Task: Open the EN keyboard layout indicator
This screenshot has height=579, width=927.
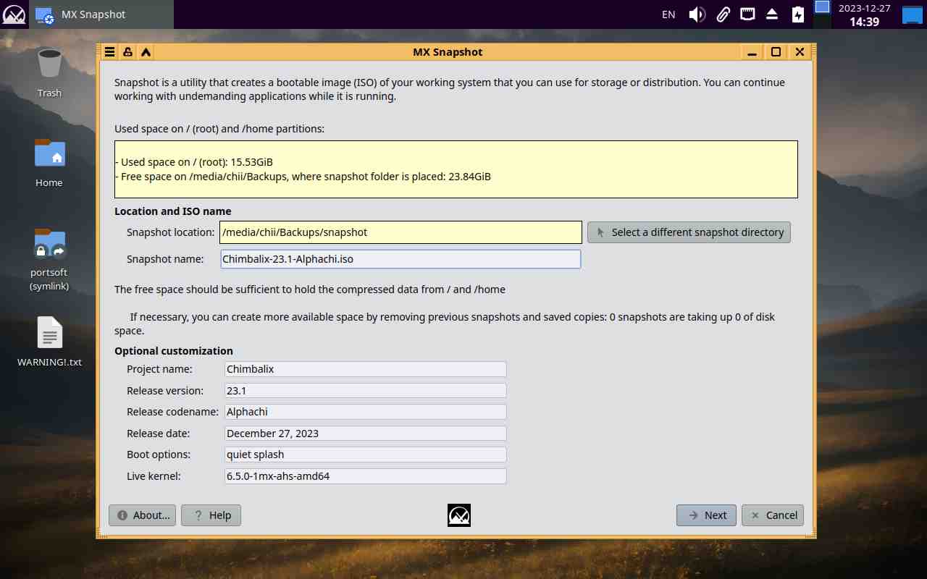Action: tap(668, 14)
